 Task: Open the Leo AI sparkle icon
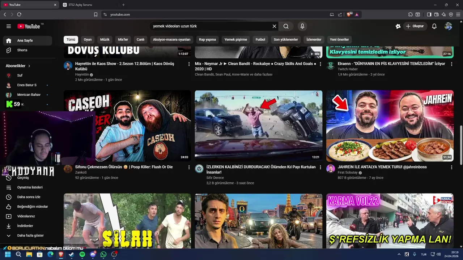443,14
